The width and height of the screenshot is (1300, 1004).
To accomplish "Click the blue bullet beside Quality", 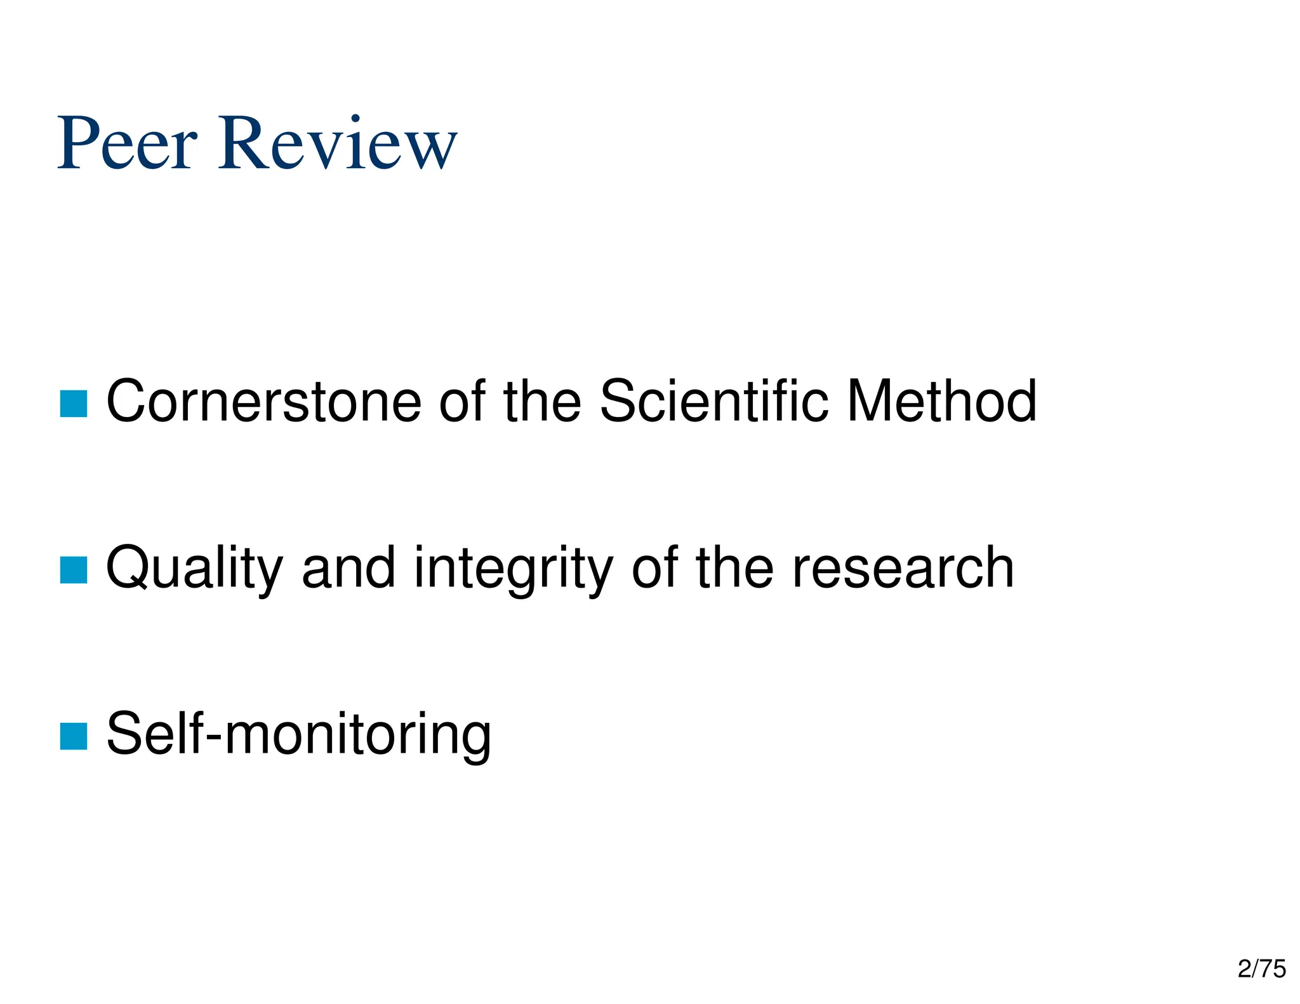I will pos(73,569).
